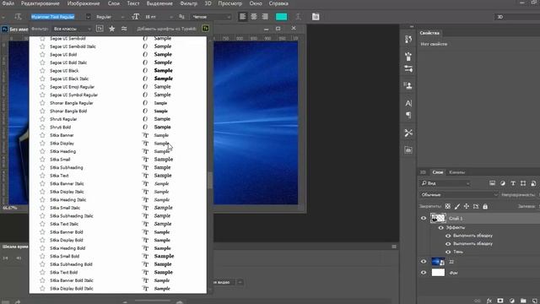This screenshot has height=304, width=540.
Task: Open the Файл menu
Action: point(8,3)
